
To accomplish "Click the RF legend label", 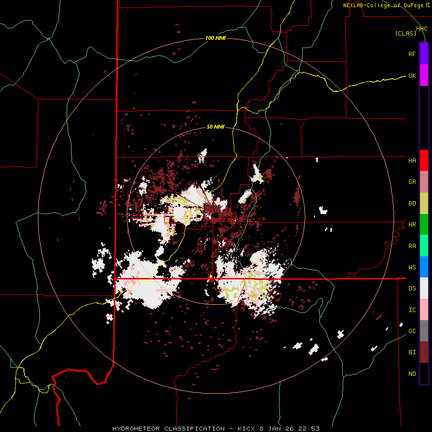I will pyautogui.click(x=412, y=54).
